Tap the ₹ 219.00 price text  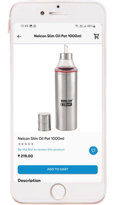(25, 156)
